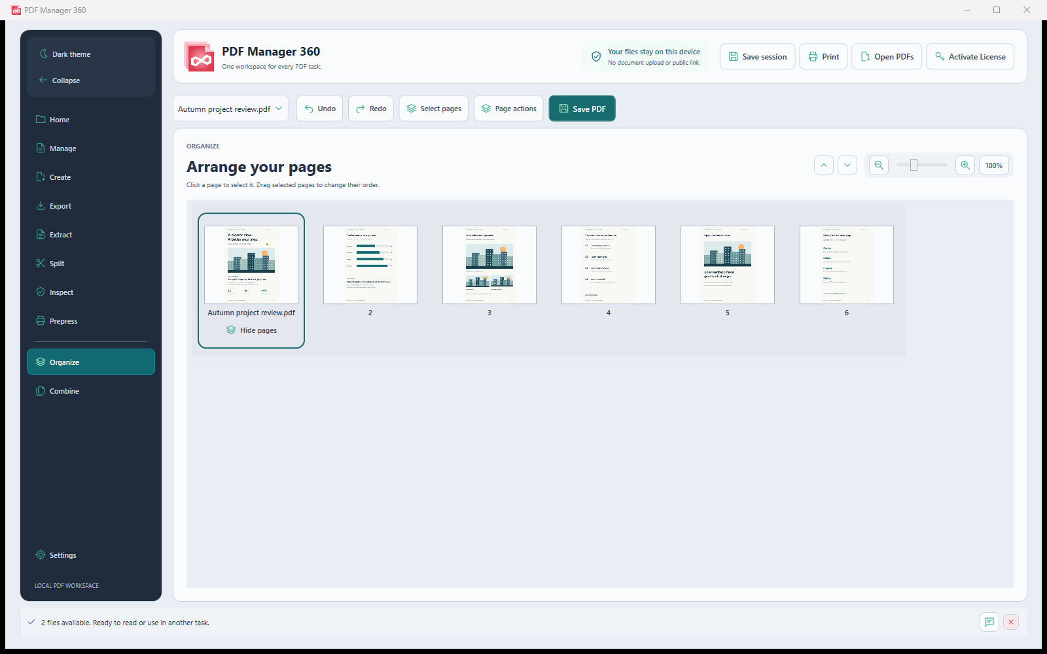The image size is (1047, 654).
Task: Select page 5 thumbnail
Action: pos(728,265)
